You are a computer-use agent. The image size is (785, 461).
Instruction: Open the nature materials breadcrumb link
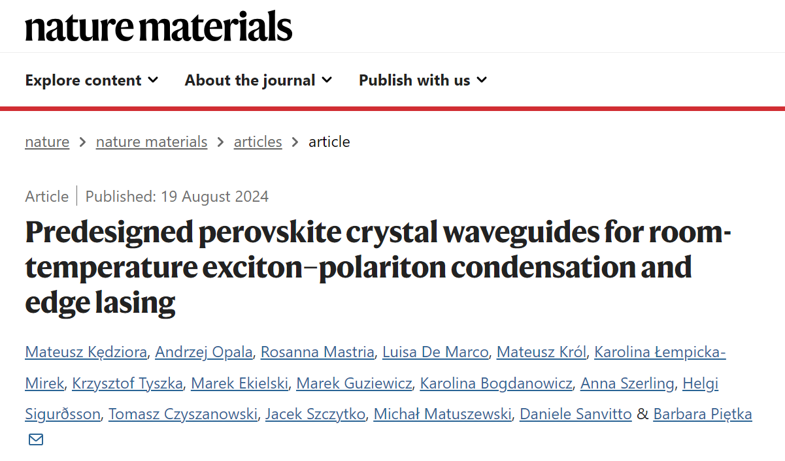pyautogui.click(x=152, y=142)
